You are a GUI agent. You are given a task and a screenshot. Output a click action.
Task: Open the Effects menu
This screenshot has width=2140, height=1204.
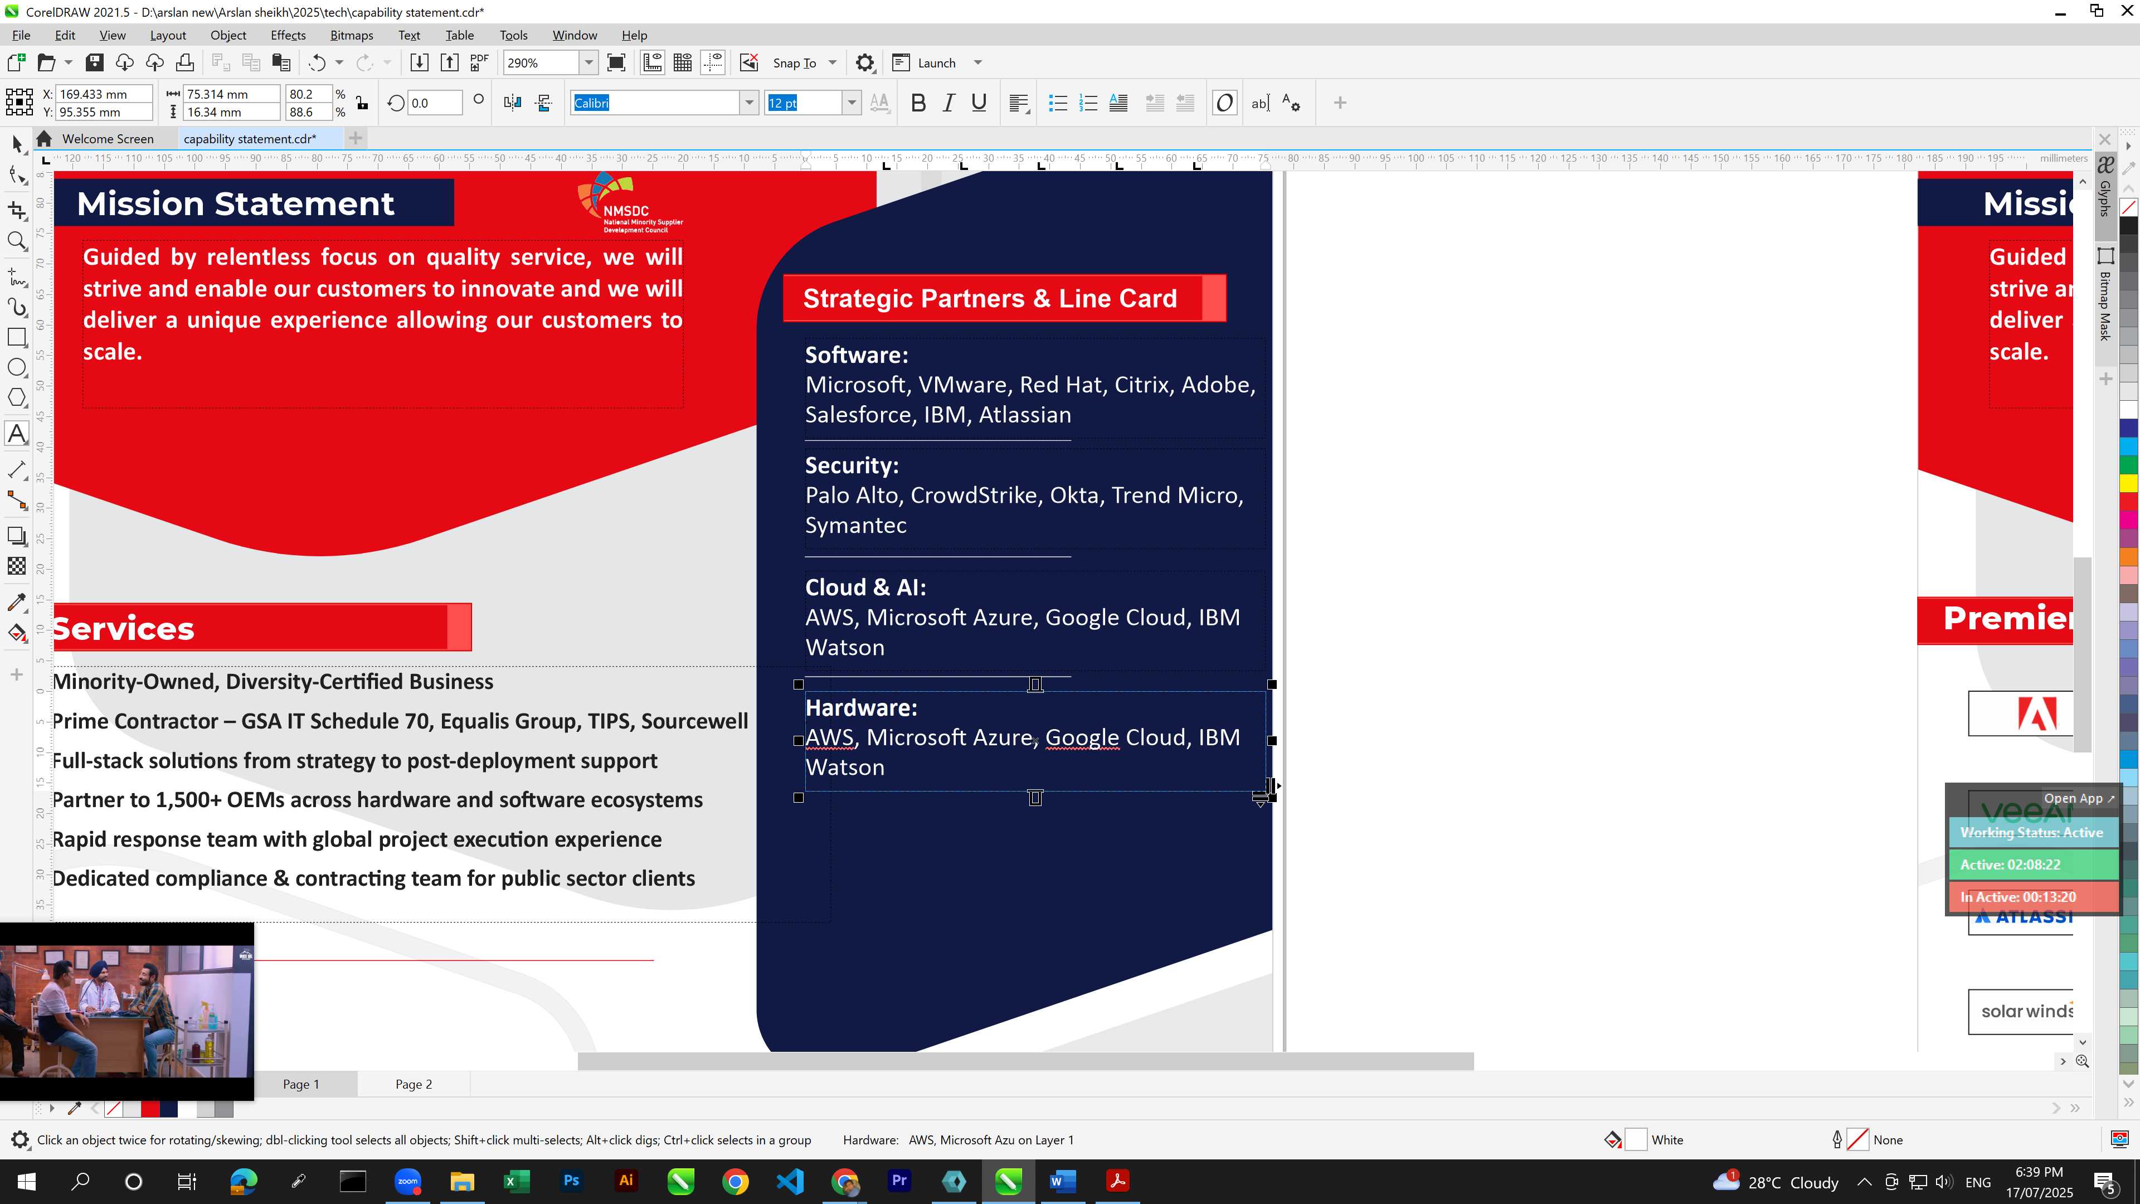[288, 35]
